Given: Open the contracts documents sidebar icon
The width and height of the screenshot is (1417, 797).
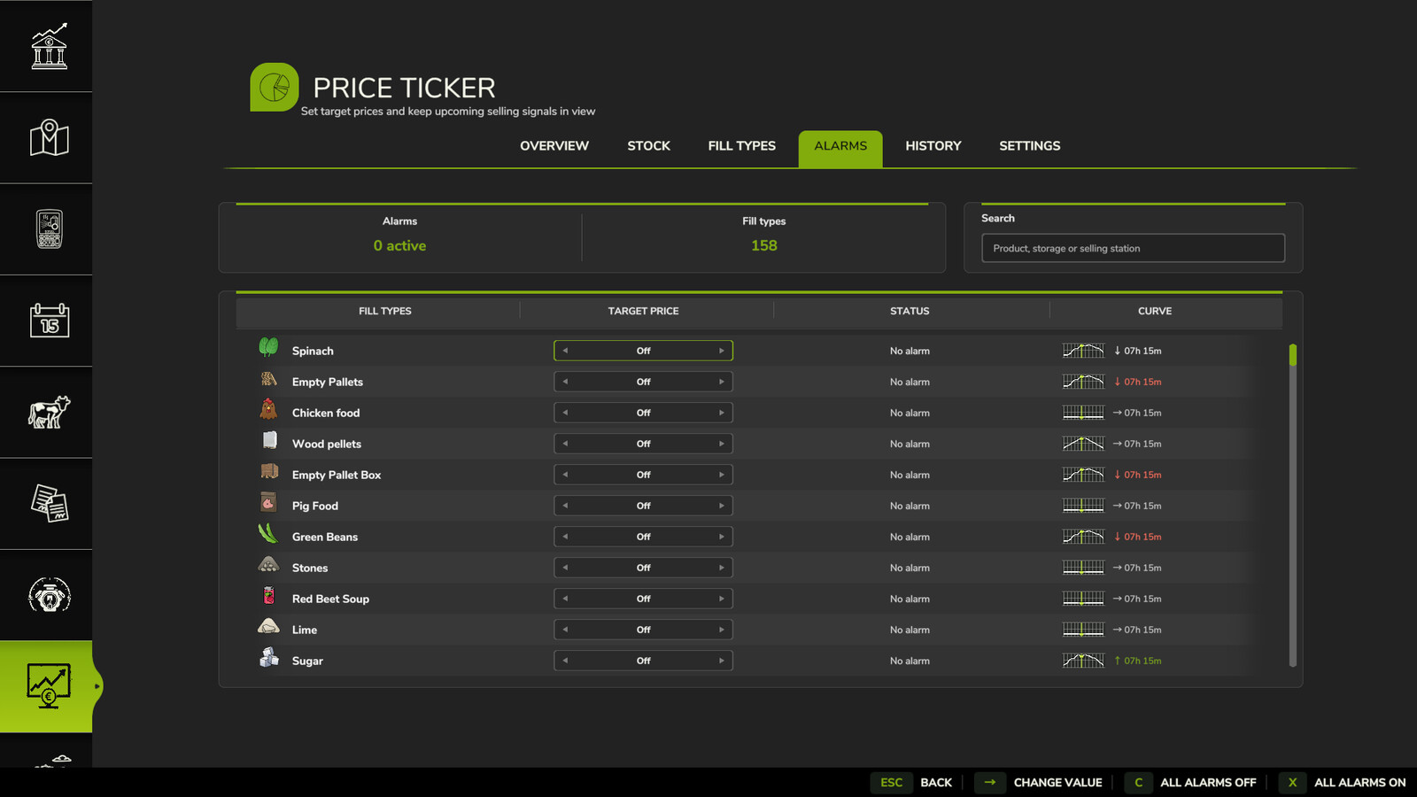Looking at the screenshot, I should point(49,503).
